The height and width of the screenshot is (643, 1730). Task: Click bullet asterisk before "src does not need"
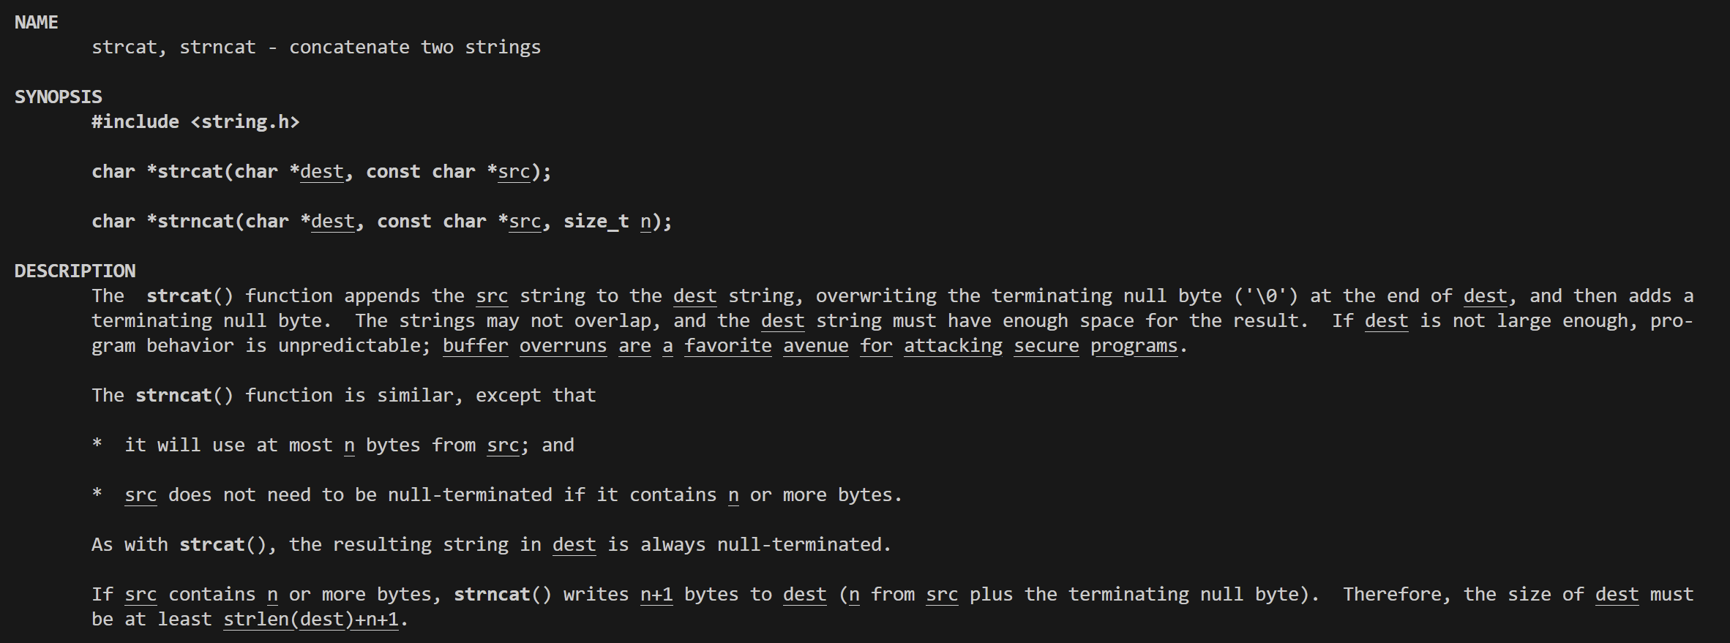[x=97, y=495]
